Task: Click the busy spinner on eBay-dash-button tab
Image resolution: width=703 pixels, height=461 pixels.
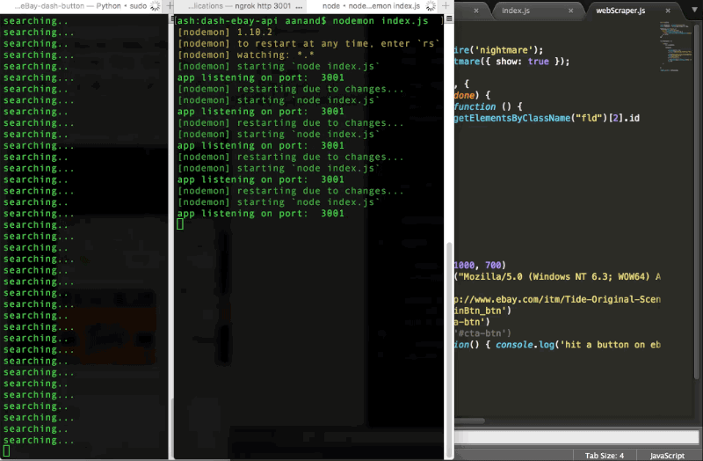Action: click(x=156, y=6)
